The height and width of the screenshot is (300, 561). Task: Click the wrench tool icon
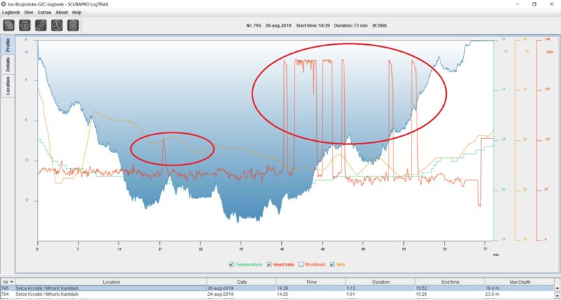coord(41,25)
